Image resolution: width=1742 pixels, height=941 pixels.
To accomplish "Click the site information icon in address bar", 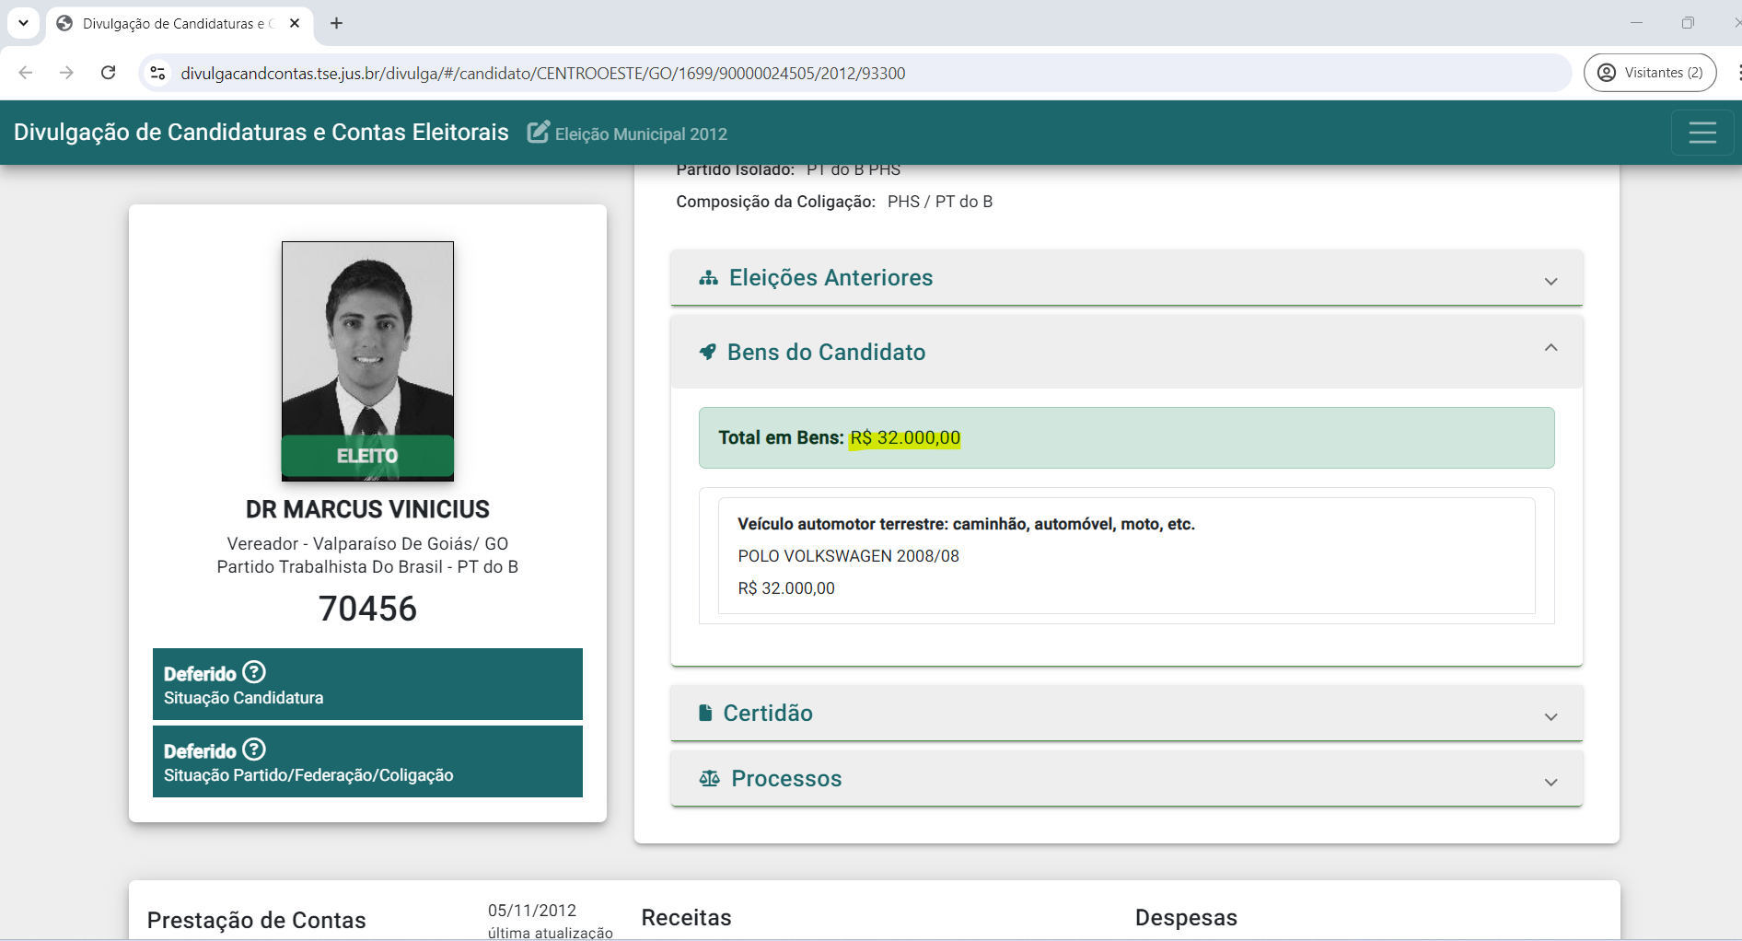I will tap(158, 73).
